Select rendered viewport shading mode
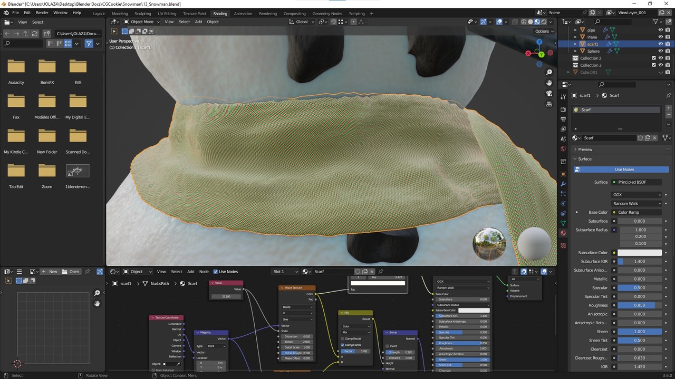675x379 pixels. coord(544,22)
